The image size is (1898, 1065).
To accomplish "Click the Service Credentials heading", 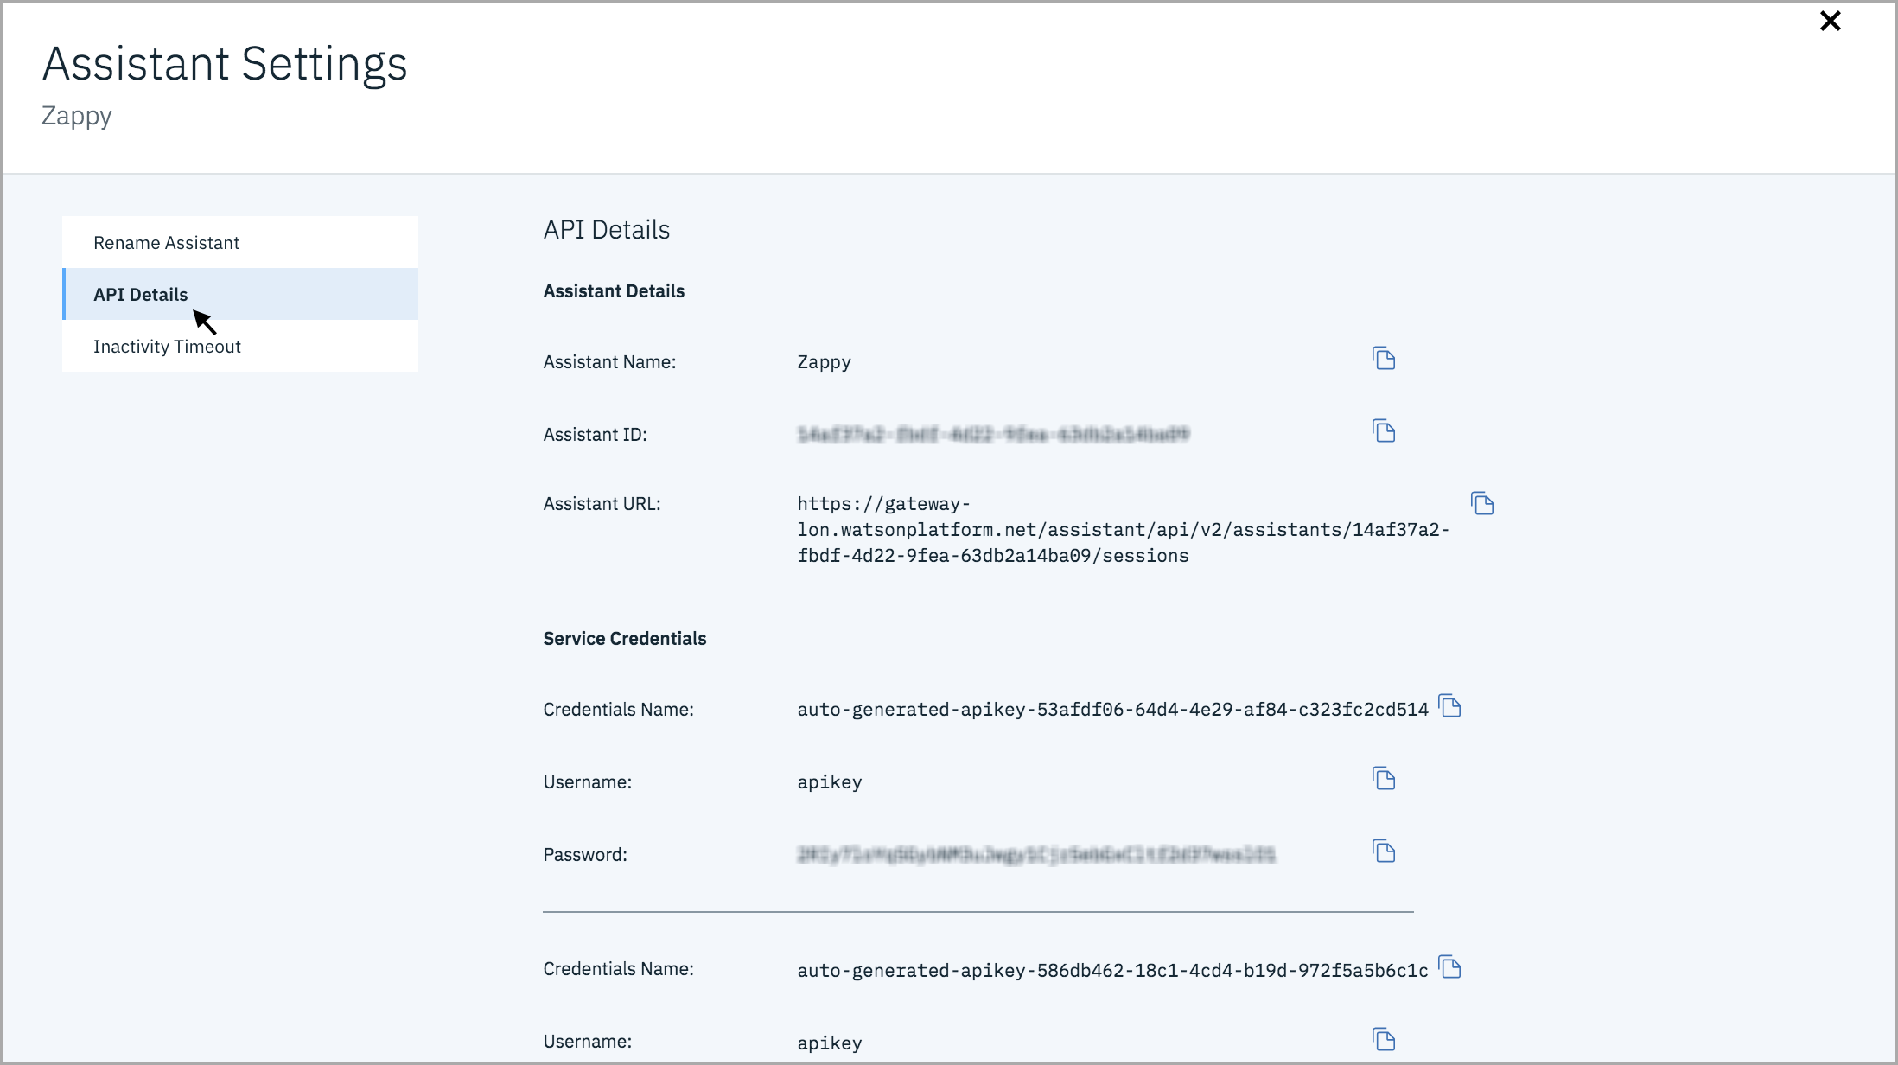I will (x=624, y=639).
